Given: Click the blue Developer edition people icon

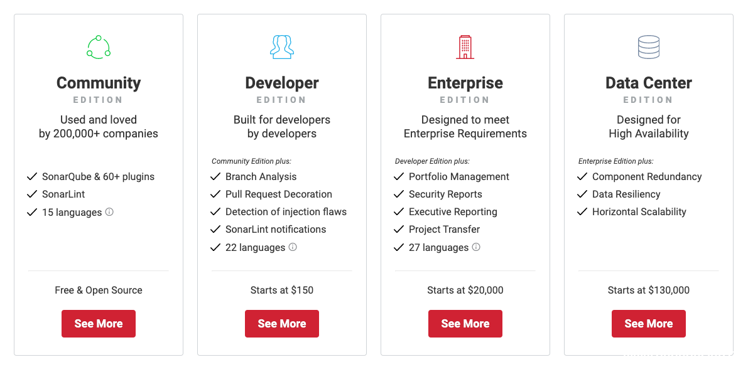Looking at the screenshot, I should click(281, 46).
